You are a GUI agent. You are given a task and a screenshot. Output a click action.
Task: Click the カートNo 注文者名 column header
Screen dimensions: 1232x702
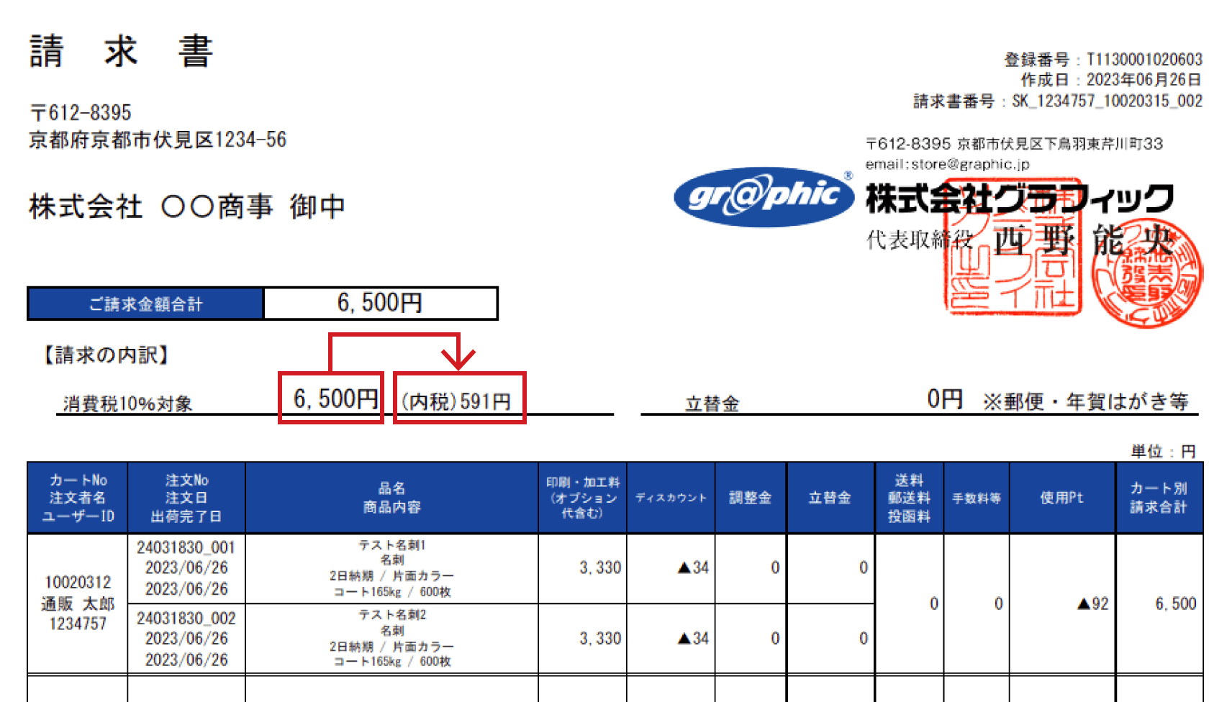(x=78, y=498)
